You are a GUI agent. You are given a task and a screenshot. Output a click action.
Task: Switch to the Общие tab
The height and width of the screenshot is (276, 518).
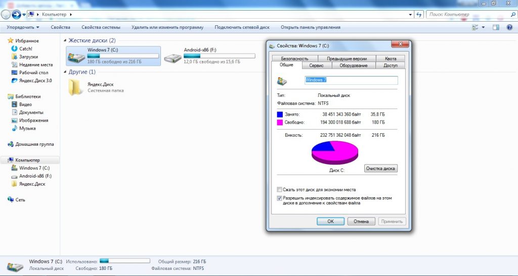(x=286, y=65)
